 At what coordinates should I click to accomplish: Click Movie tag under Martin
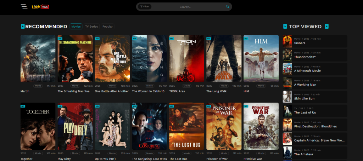coord(38,86)
